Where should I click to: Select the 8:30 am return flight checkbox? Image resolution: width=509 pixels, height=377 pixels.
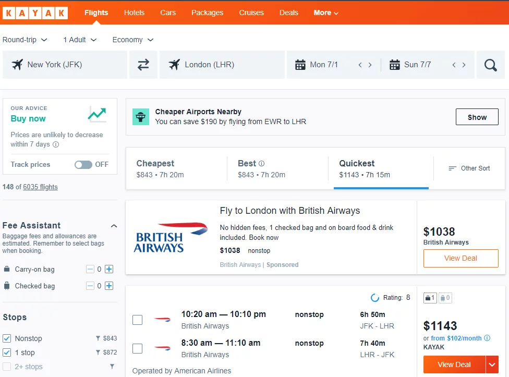coord(137,348)
